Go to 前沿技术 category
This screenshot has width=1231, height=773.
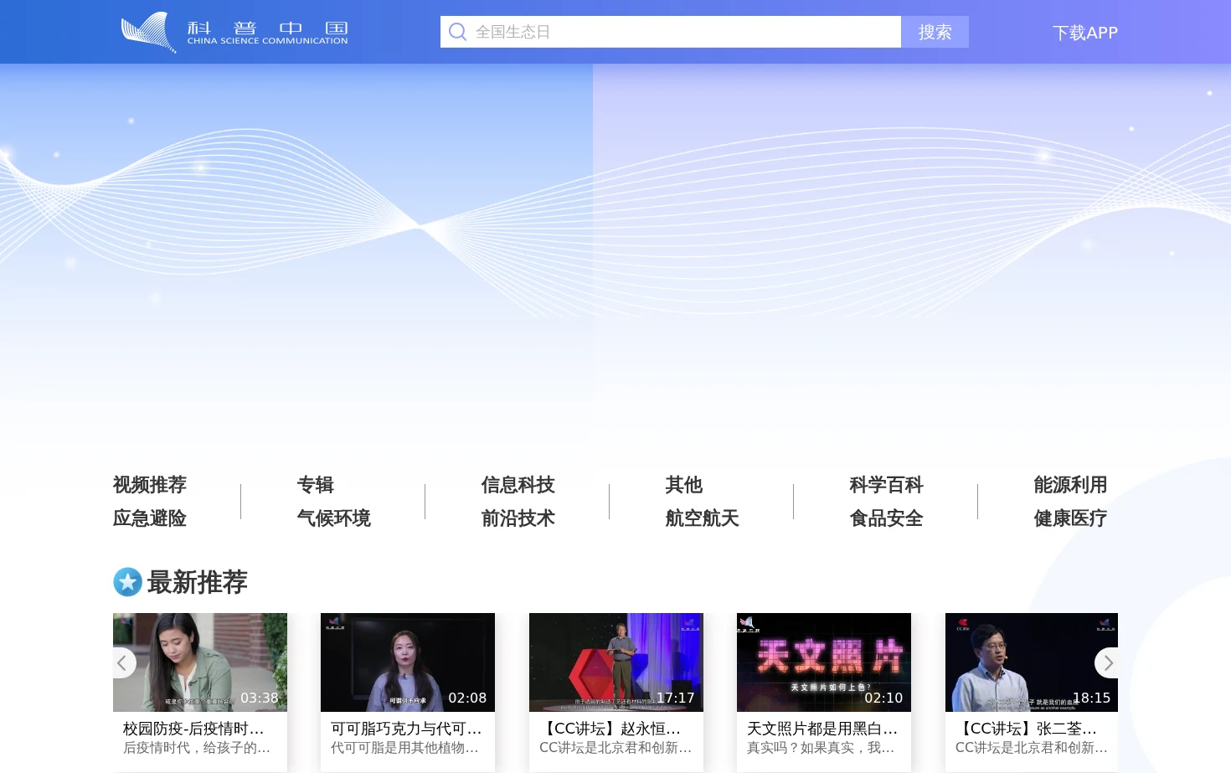coord(518,518)
